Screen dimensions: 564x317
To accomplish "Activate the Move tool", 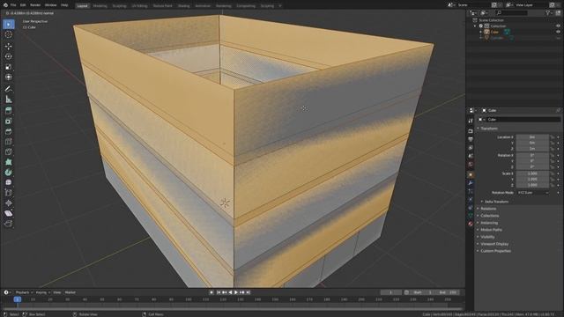I will tap(9, 47).
